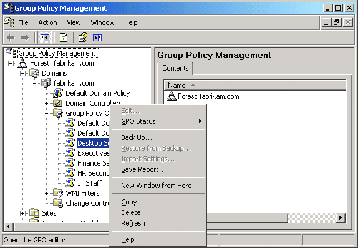Open the Help menu in menu bar

coord(131,22)
